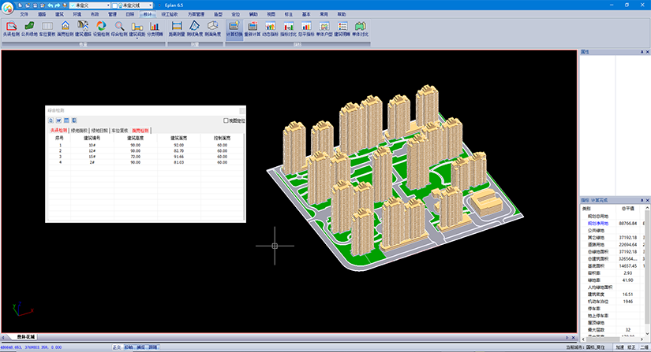651x352 pixels.
Task: Toggle 捕捉 snap in status bar
Action: (x=140, y=346)
